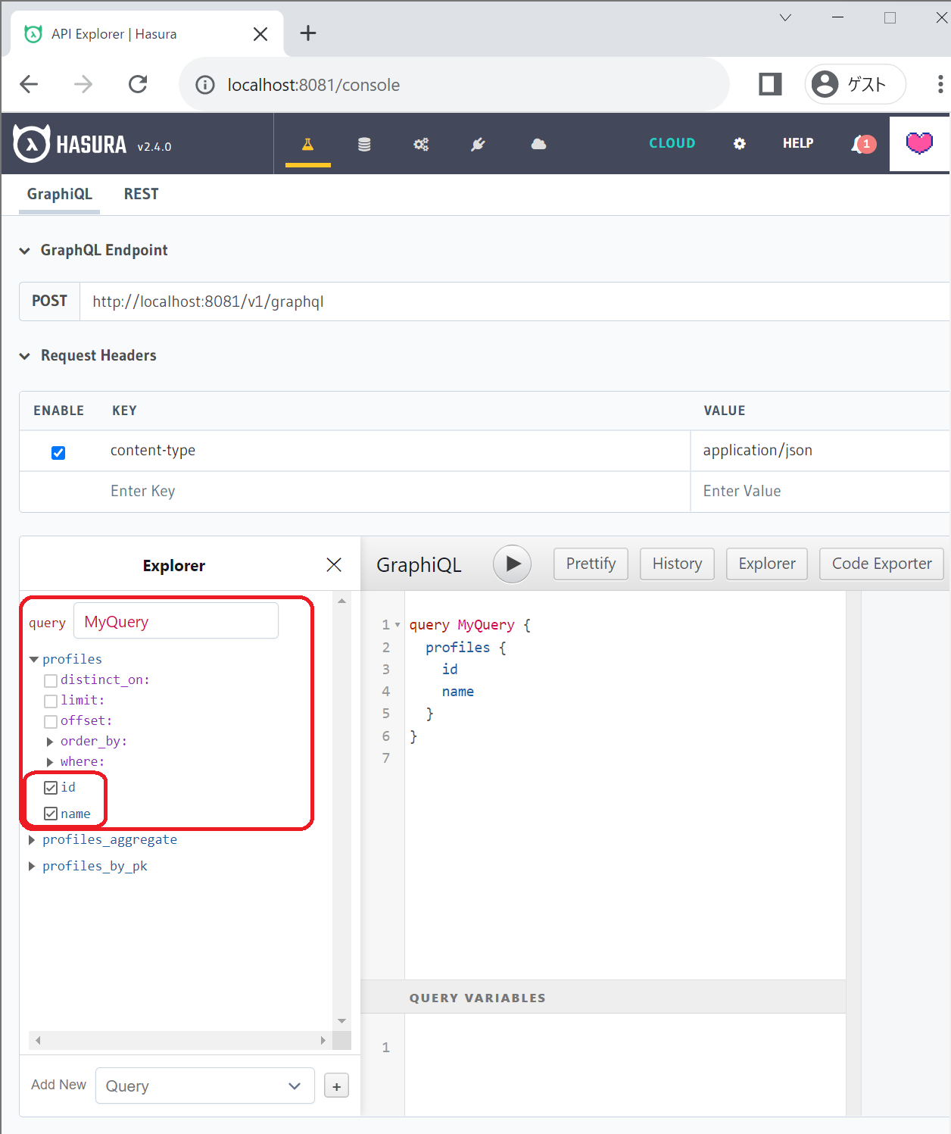Uncheck the id field
This screenshot has height=1134, width=951.
[x=51, y=788]
